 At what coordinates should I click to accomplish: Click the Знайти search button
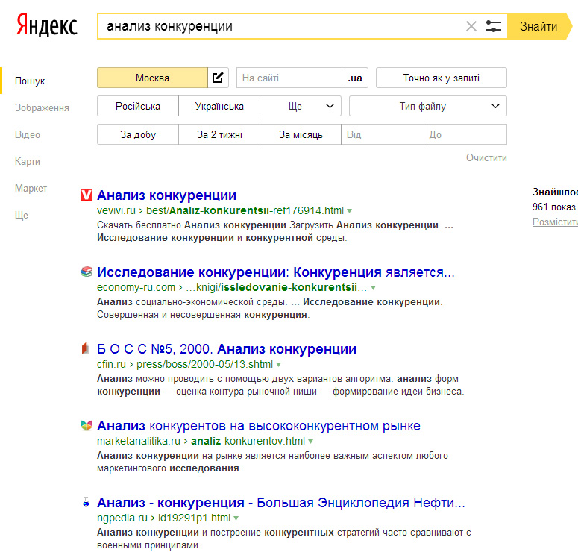(x=539, y=26)
